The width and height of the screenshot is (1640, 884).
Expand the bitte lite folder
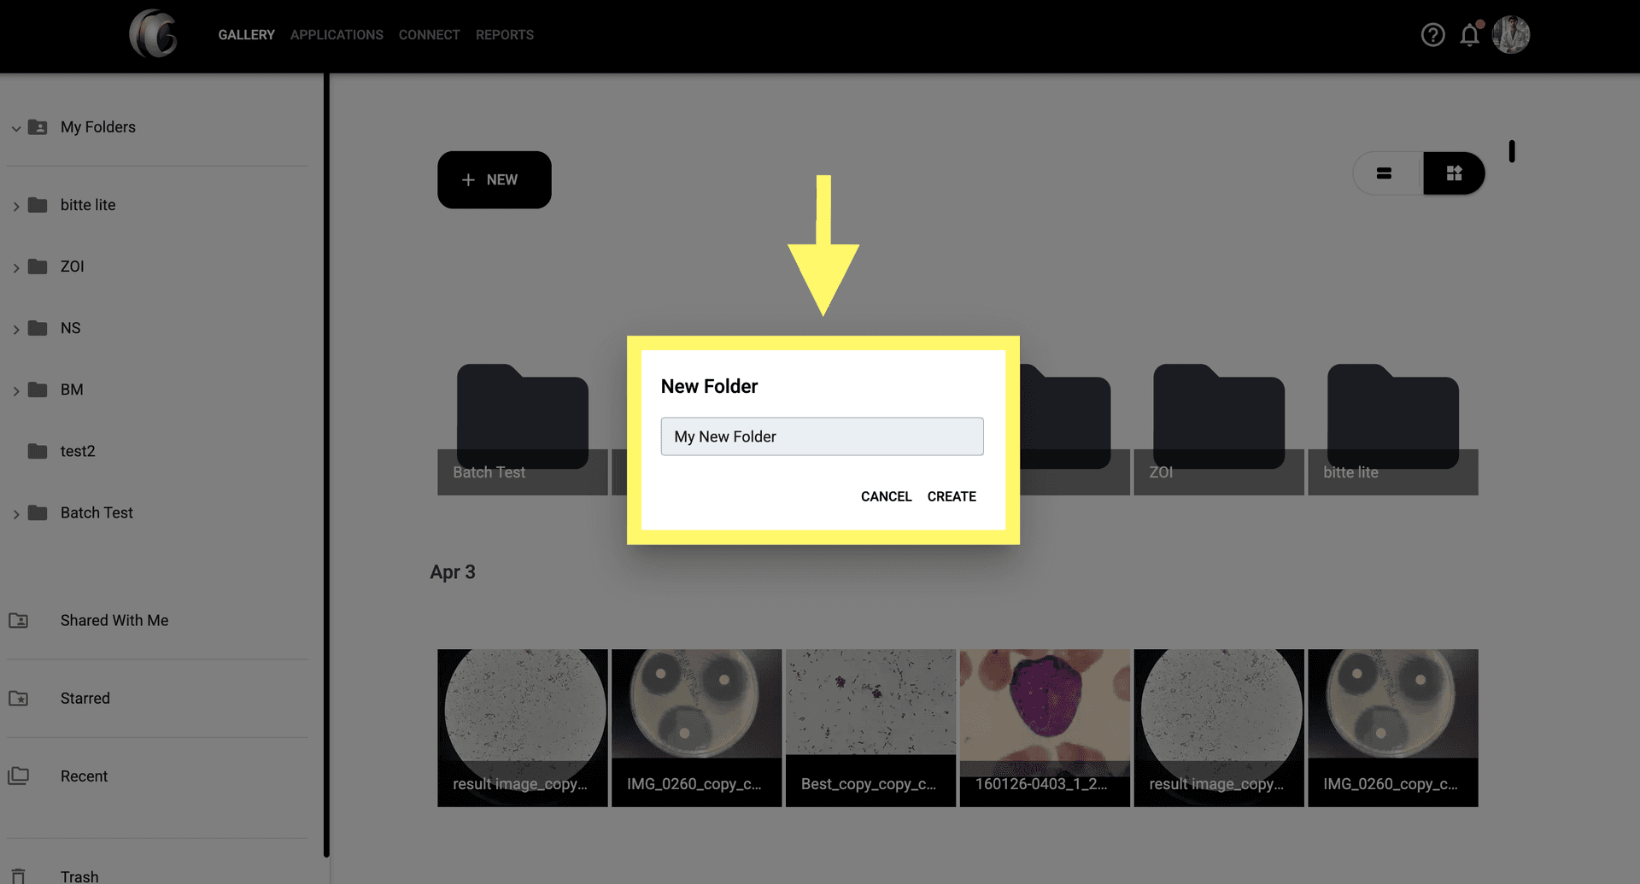(x=16, y=206)
